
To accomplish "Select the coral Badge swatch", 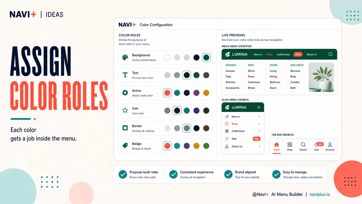I will click(167, 146).
